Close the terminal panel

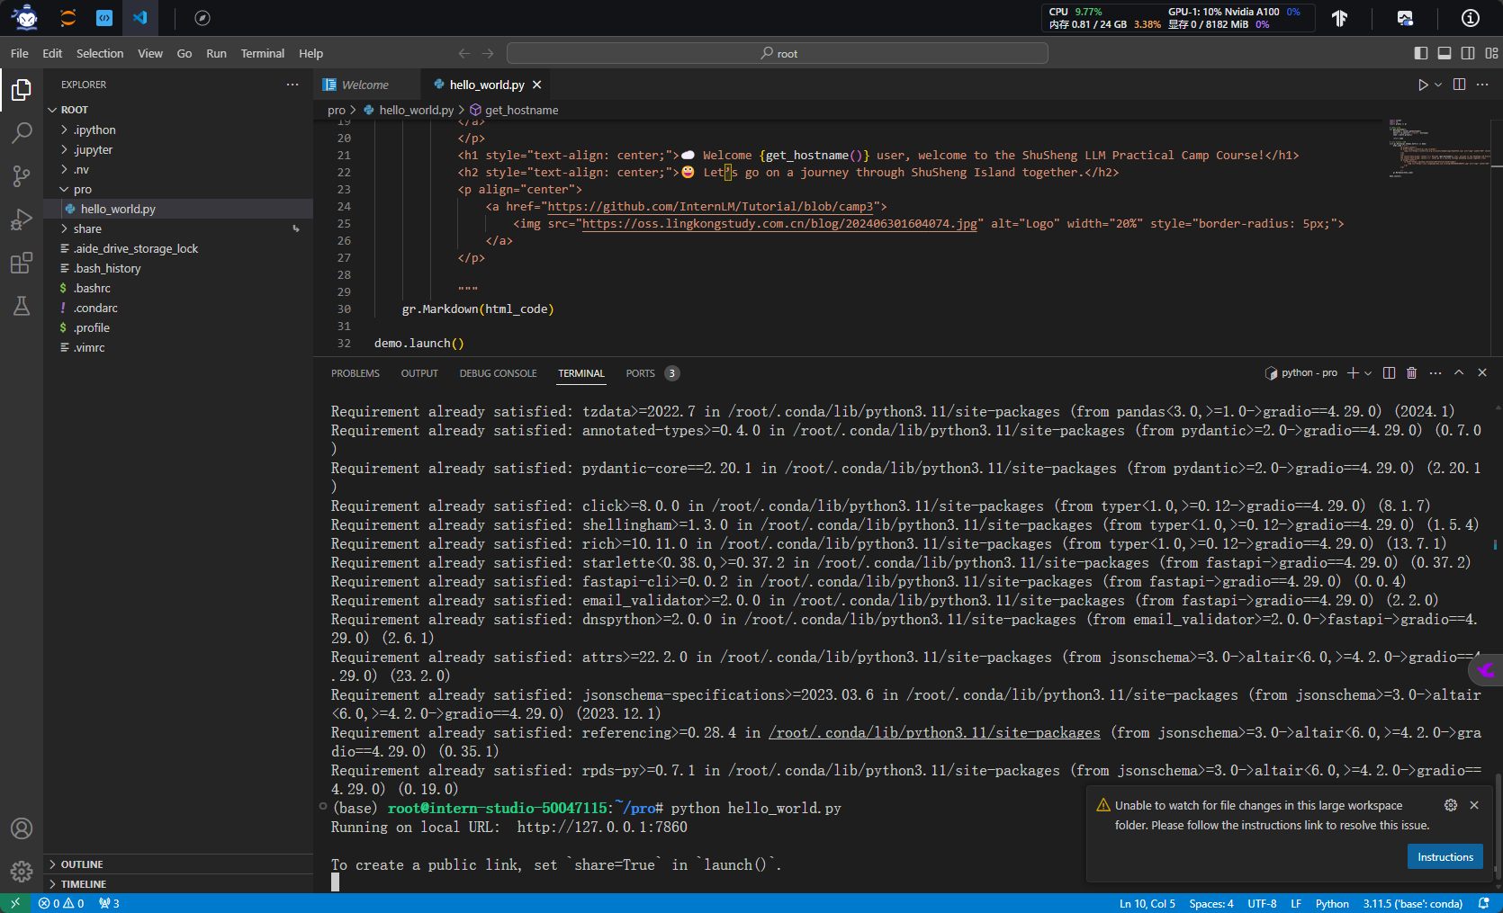coord(1482,372)
